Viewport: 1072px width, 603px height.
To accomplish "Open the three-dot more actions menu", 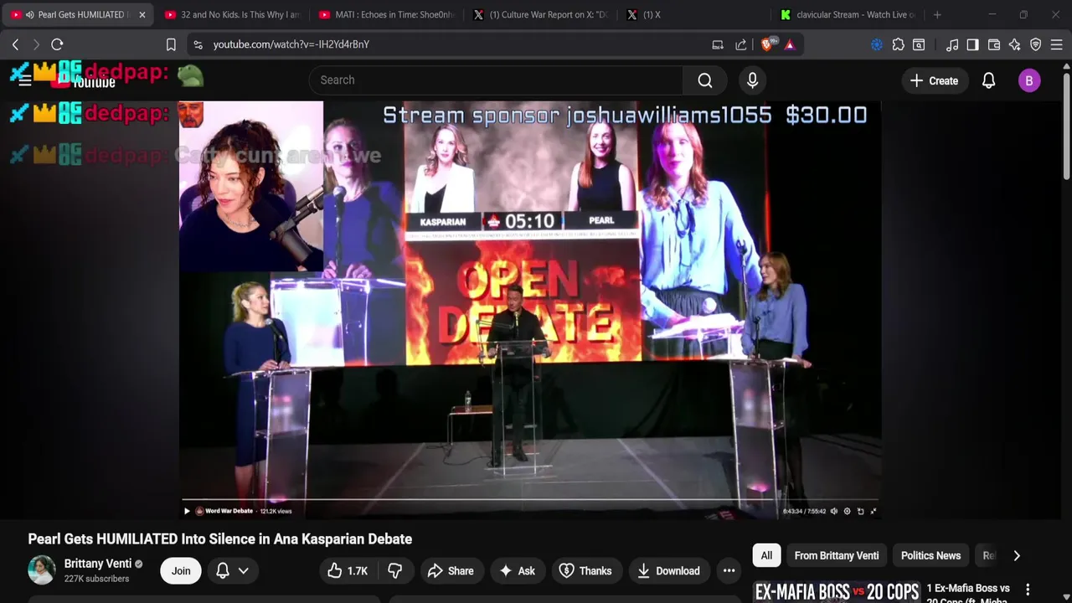I will [x=729, y=570].
